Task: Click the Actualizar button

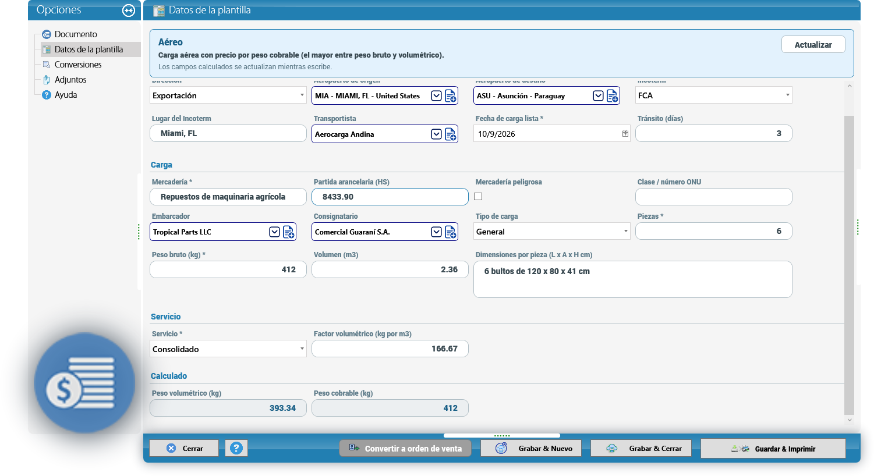Action: coord(813,45)
